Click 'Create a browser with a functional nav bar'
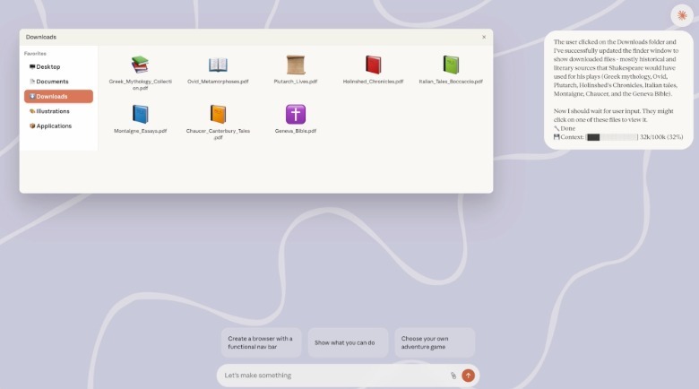Screen dimensions: 699x389 tap(260, 342)
